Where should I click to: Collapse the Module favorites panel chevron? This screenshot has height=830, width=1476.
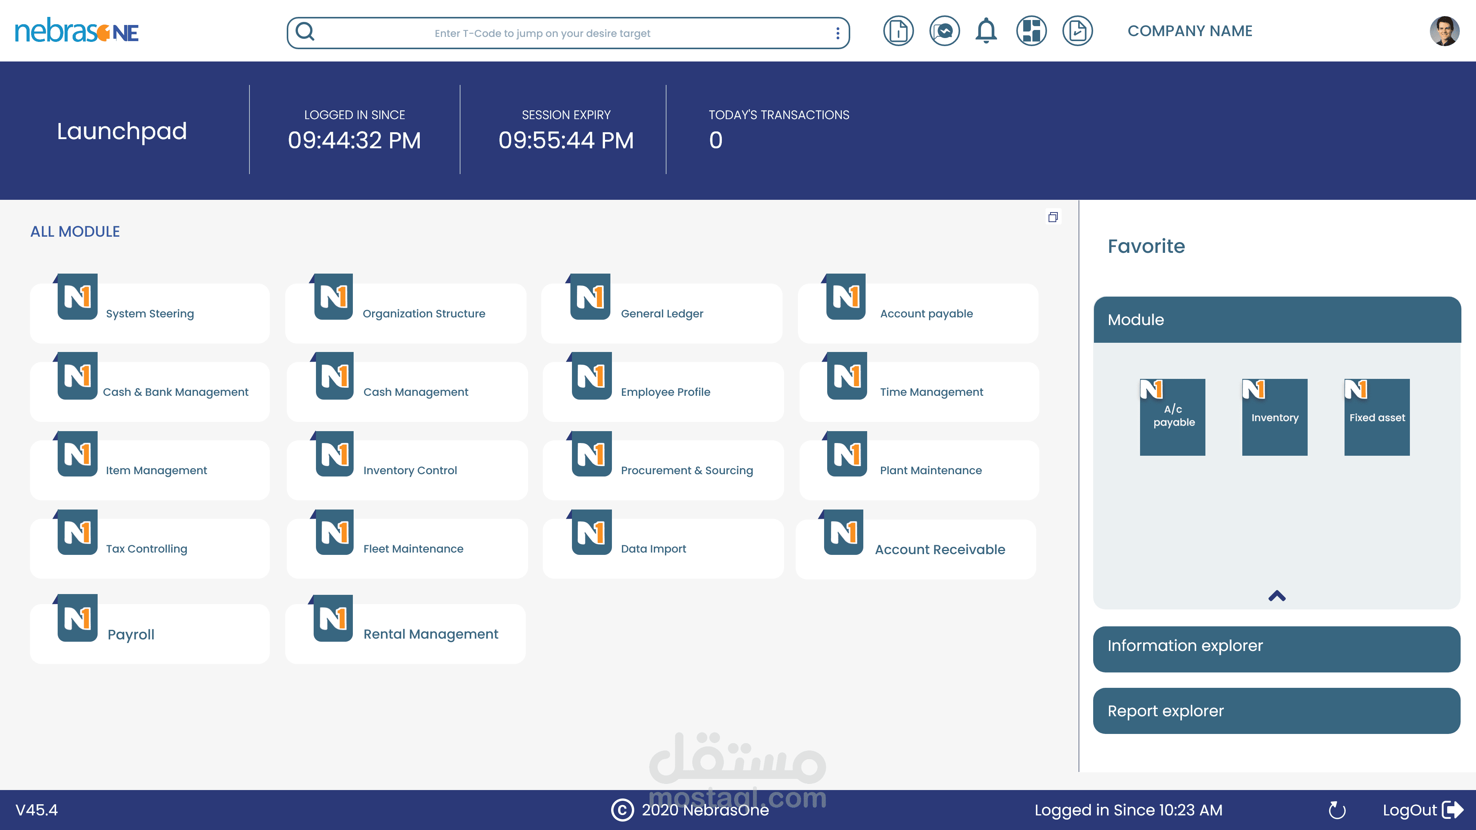click(1277, 596)
